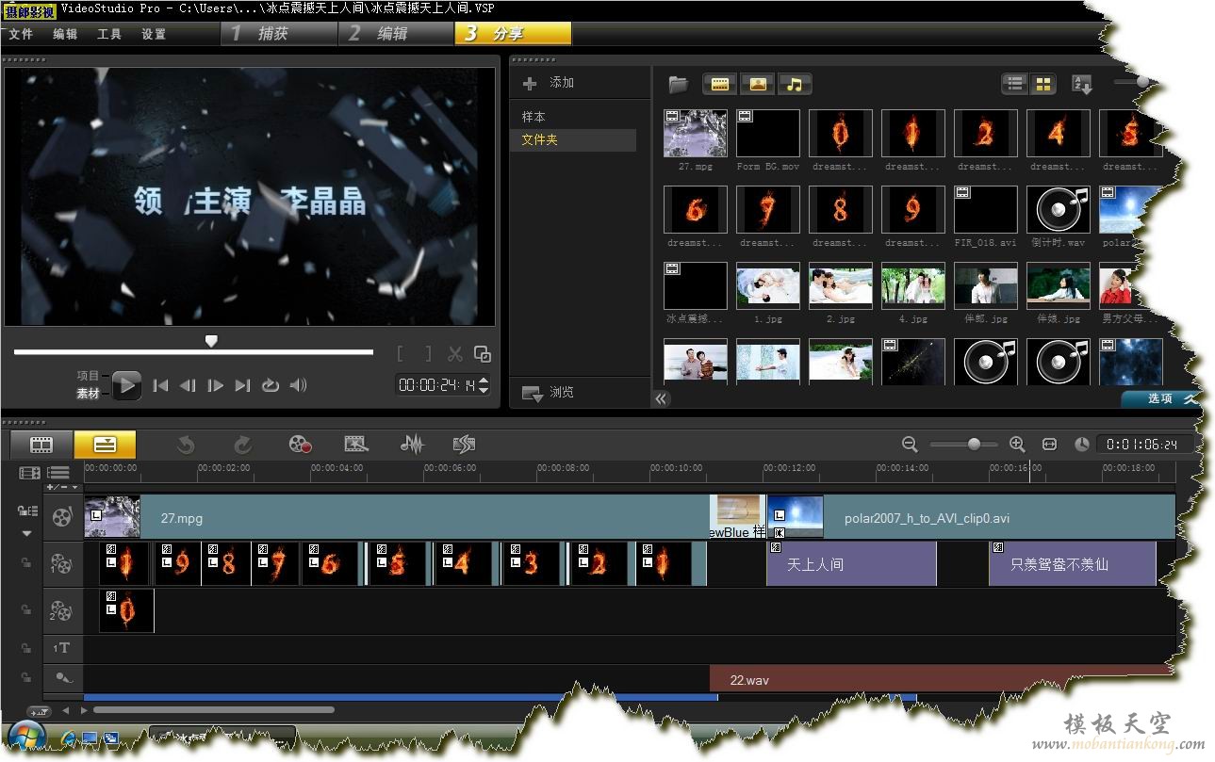Toggle ripple editing on video track
Screen dimensions: 1215x762
pos(27,511)
